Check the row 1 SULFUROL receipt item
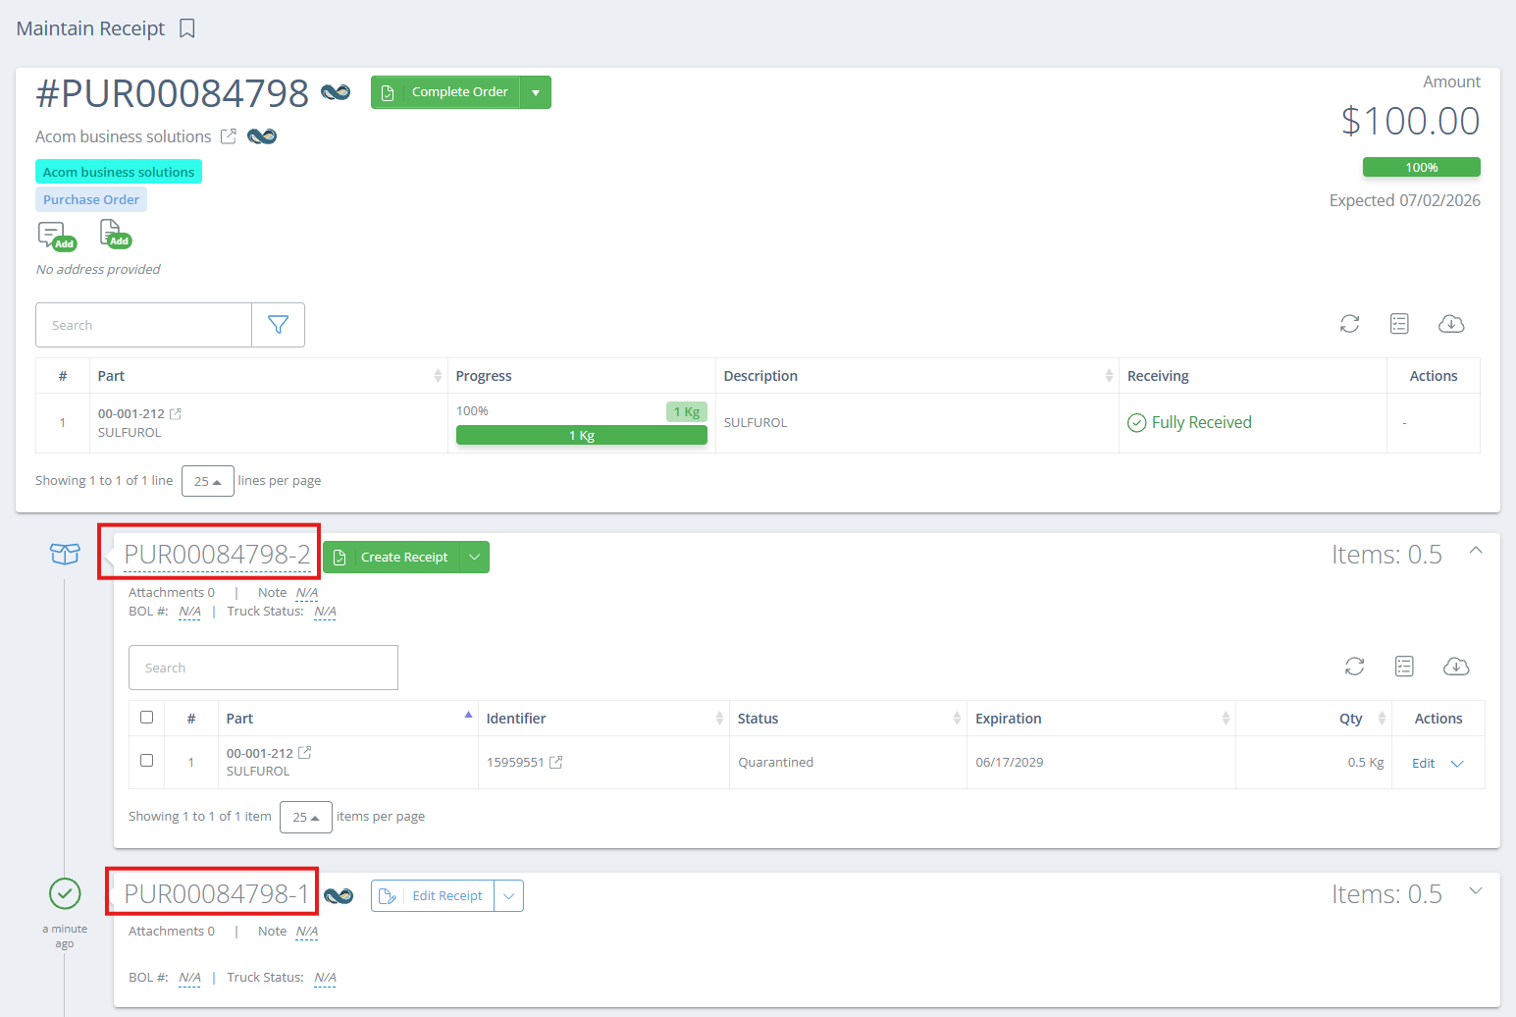Image resolution: width=1516 pixels, height=1017 pixels. (x=147, y=761)
